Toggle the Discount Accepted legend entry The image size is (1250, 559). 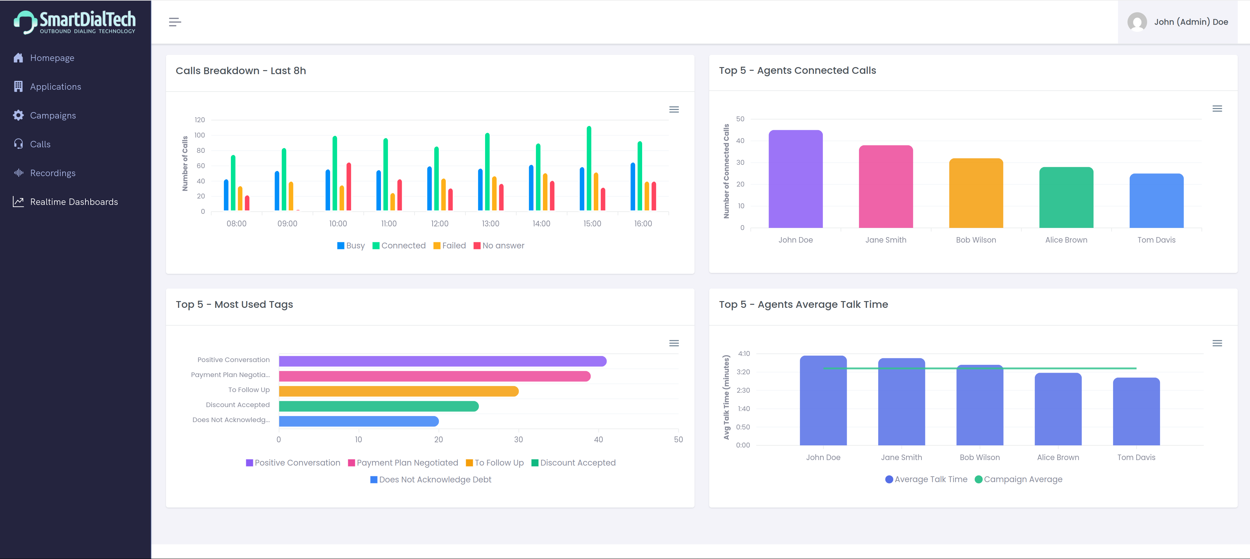574,463
